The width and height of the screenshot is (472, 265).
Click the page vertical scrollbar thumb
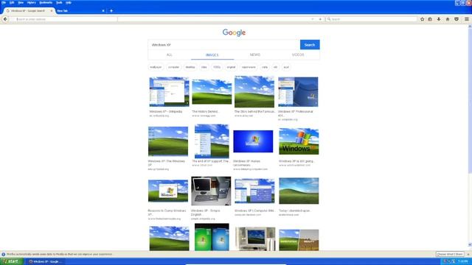click(x=470, y=101)
